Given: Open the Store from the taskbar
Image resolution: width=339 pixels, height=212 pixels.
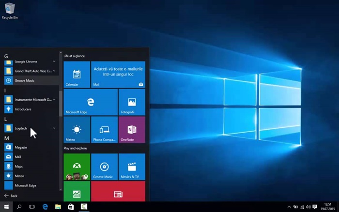Looking at the screenshot, I should 71,207.
